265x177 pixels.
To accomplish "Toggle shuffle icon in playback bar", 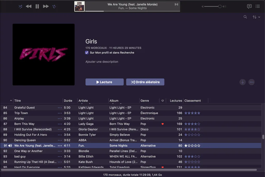I will [20, 6].
